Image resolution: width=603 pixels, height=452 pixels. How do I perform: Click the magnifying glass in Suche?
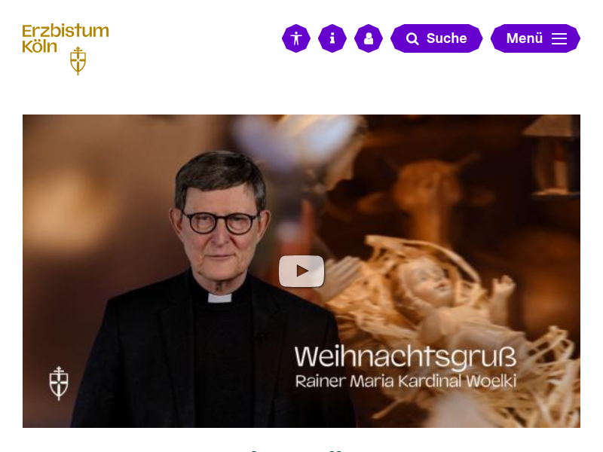(412, 39)
